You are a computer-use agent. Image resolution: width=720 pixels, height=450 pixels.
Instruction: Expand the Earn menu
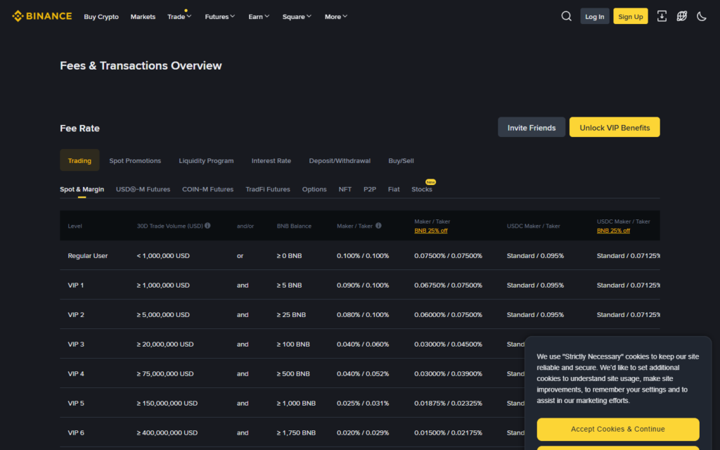click(x=259, y=17)
